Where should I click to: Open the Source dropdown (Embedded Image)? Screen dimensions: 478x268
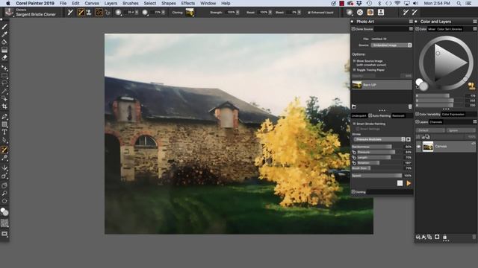[391, 45]
